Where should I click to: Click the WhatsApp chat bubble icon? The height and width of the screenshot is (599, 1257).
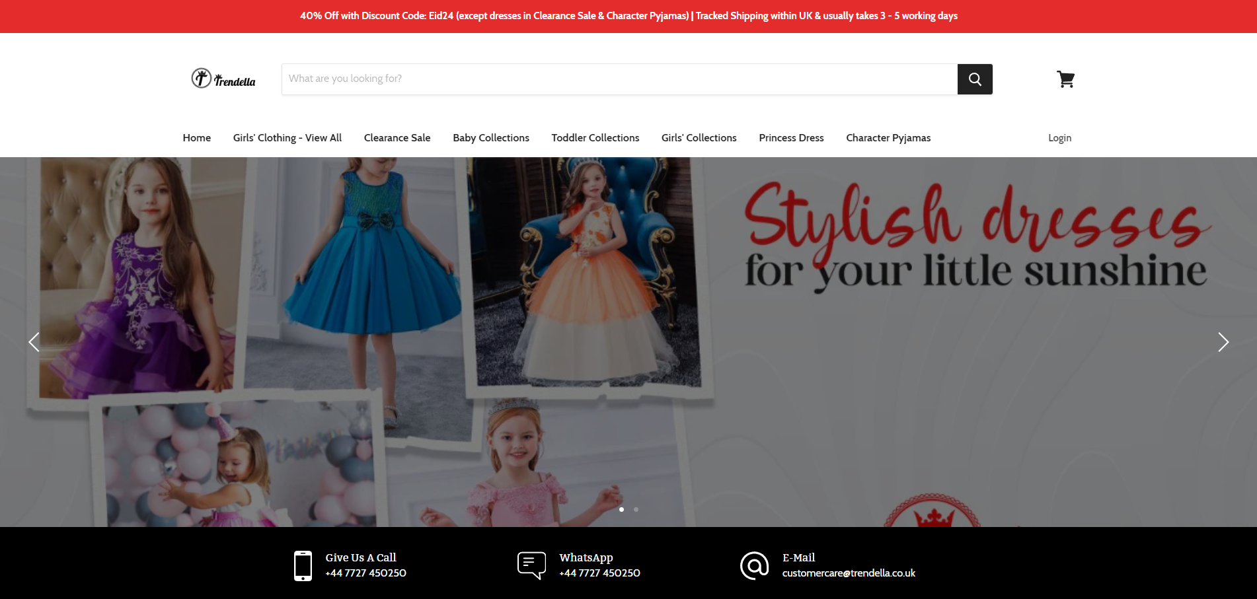(x=531, y=565)
